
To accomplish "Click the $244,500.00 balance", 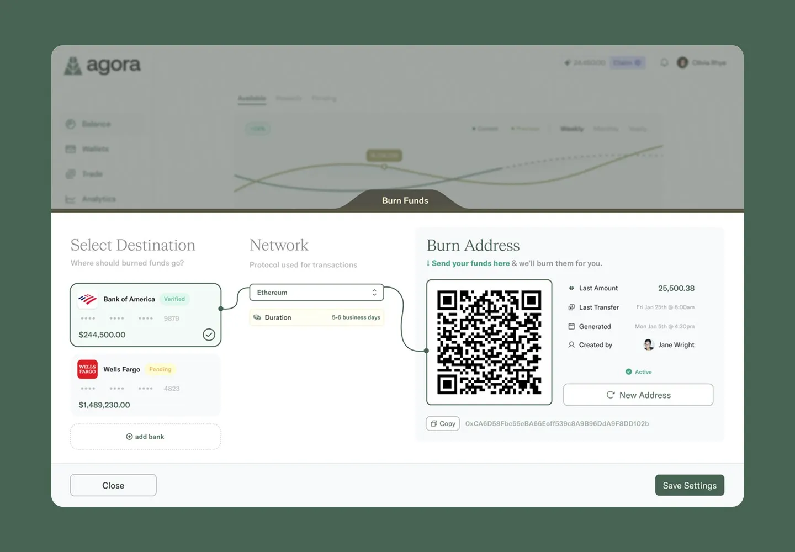I will click(x=102, y=335).
